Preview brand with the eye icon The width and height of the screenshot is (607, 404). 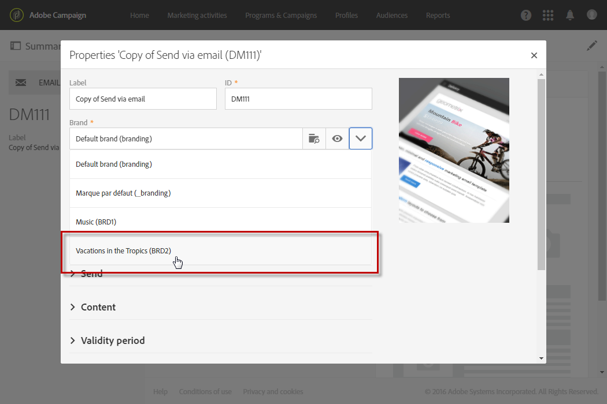337,139
